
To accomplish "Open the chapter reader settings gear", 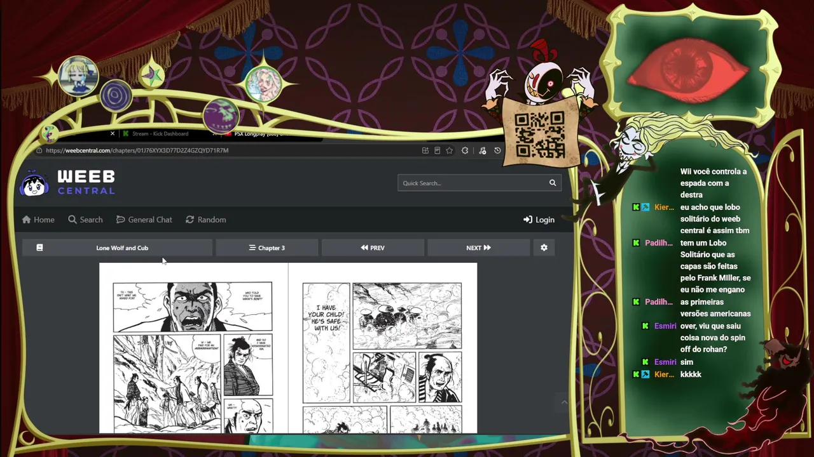I will pos(544,248).
